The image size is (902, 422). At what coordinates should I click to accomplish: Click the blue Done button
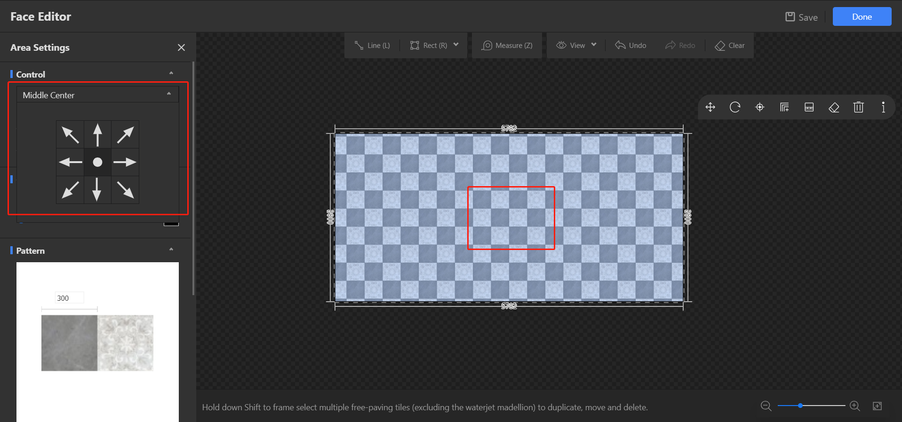click(x=862, y=16)
